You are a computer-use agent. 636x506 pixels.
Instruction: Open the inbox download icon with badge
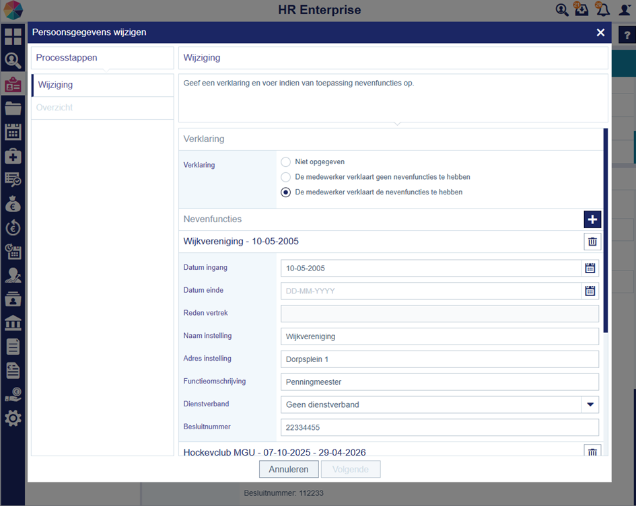(x=581, y=9)
